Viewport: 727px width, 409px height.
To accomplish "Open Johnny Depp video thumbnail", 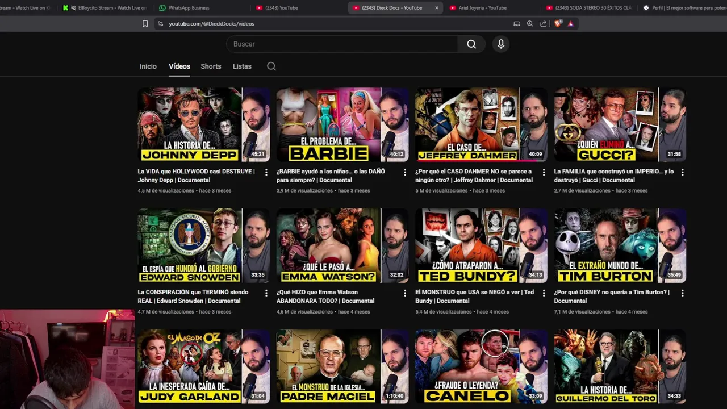I will (204, 124).
